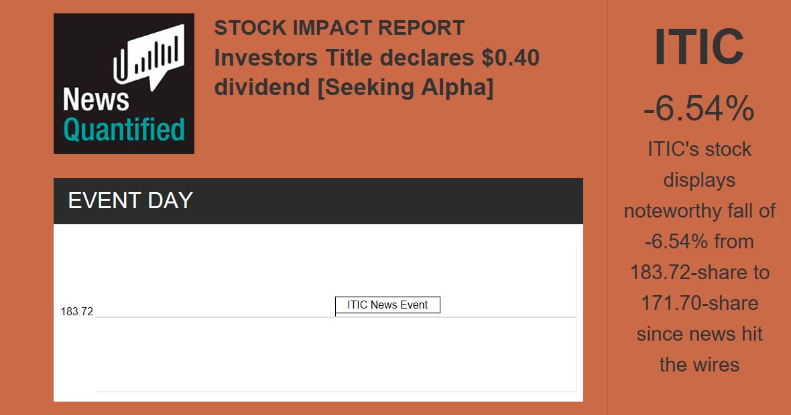Select the STOCK IMPACT REPORT heading
This screenshot has width=791, height=415.
point(339,28)
